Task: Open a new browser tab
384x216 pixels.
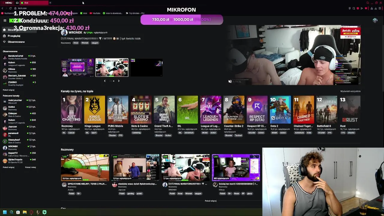Action: (50, 3)
